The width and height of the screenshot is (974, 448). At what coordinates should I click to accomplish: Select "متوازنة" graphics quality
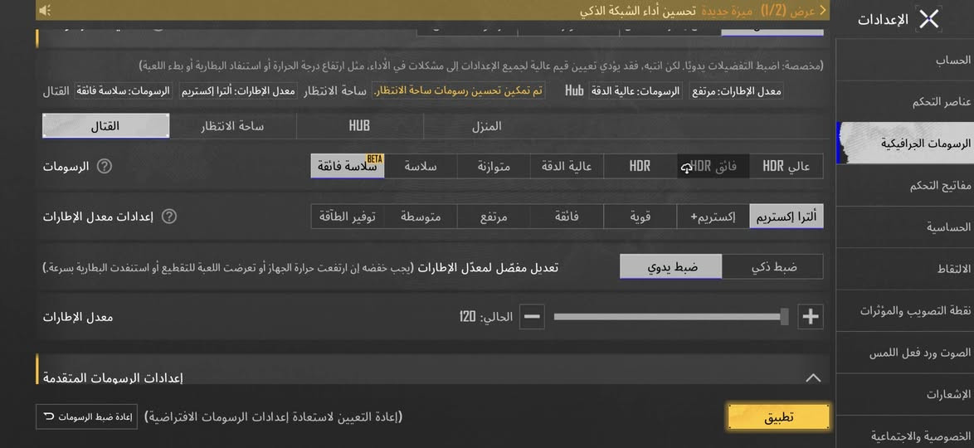[x=494, y=166]
